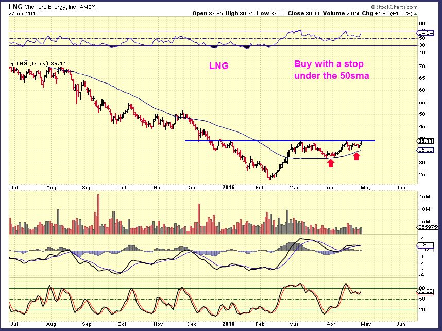Image resolution: width=442 pixels, height=331 pixels.
Task: Click the RSI value tag 64.54
Action: coord(426,32)
